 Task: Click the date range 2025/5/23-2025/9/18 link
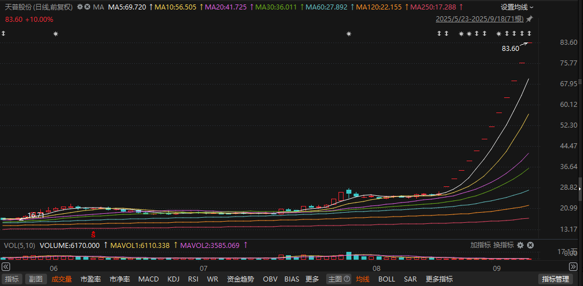tap(479, 19)
